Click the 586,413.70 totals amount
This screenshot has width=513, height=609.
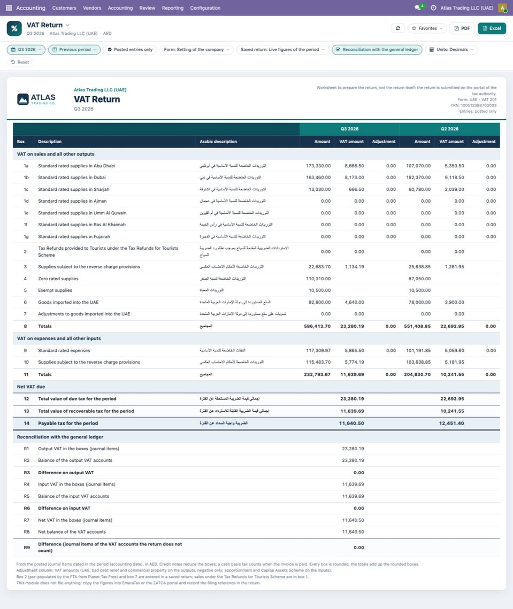tap(317, 326)
